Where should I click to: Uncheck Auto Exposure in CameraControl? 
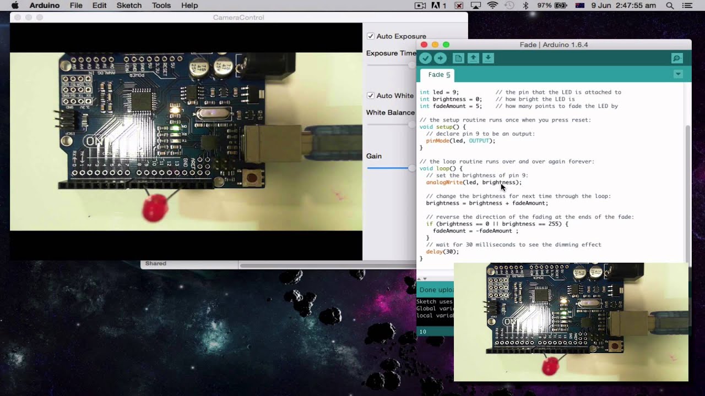click(371, 36)
